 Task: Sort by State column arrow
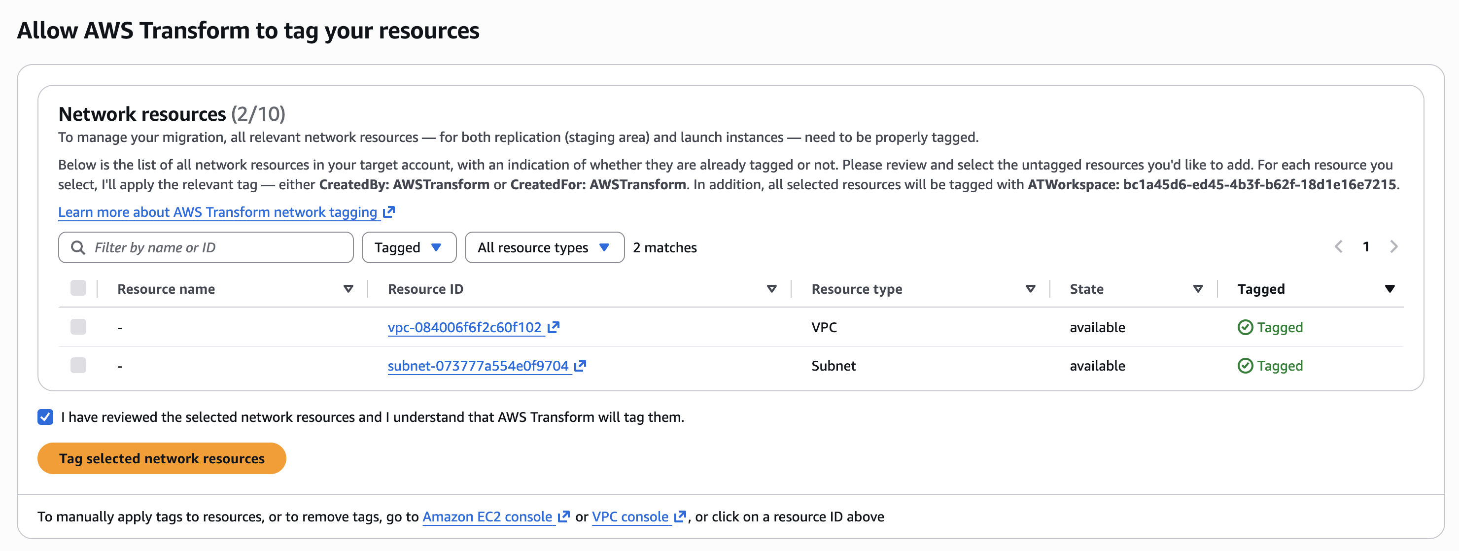click(x=1198, y=289)
